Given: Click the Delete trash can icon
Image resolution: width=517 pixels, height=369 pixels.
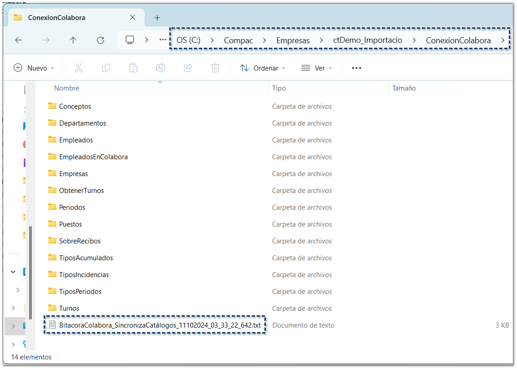Looking at the screenshot, I should [x=215, y=68].
